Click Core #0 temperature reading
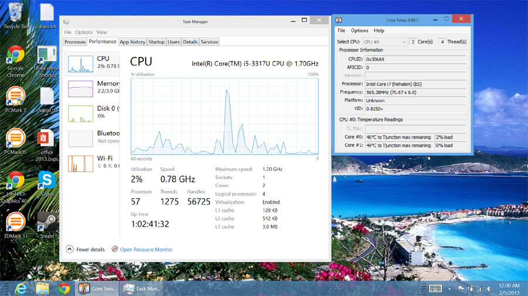The height and width of the screenshot is (296, 528). pyautogui.click(x=400, y=137)
